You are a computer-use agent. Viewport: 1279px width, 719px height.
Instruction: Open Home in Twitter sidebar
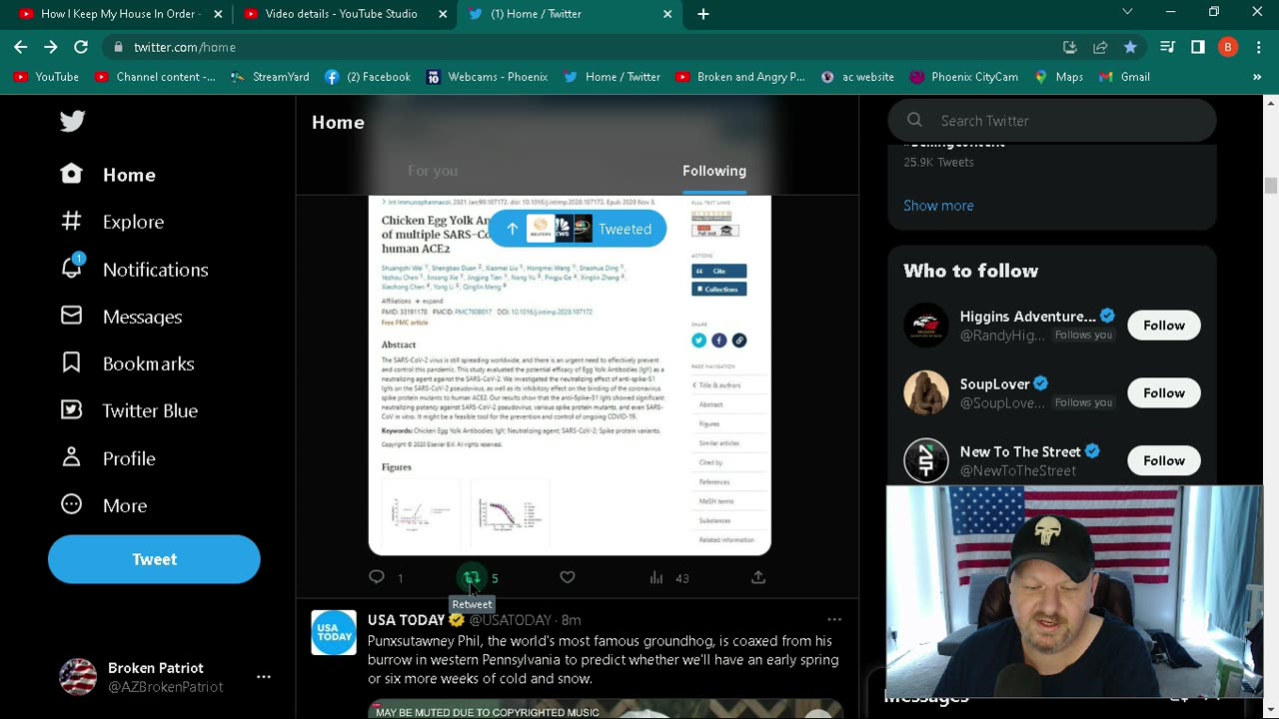pyautogui.click(x=108, y=175)
